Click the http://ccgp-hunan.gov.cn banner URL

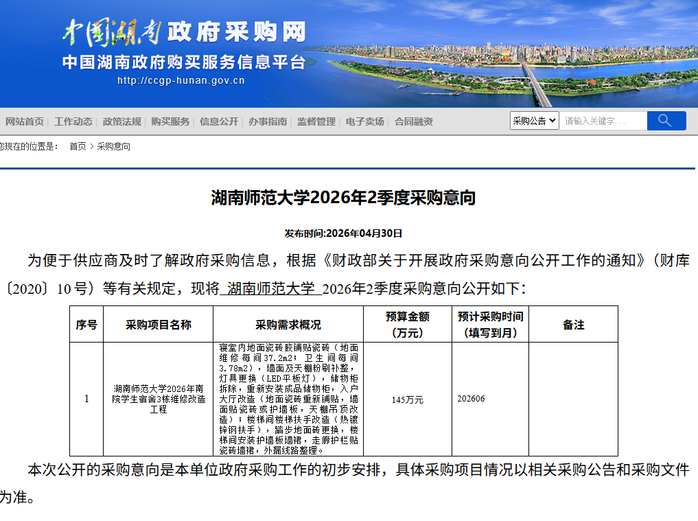181,80
